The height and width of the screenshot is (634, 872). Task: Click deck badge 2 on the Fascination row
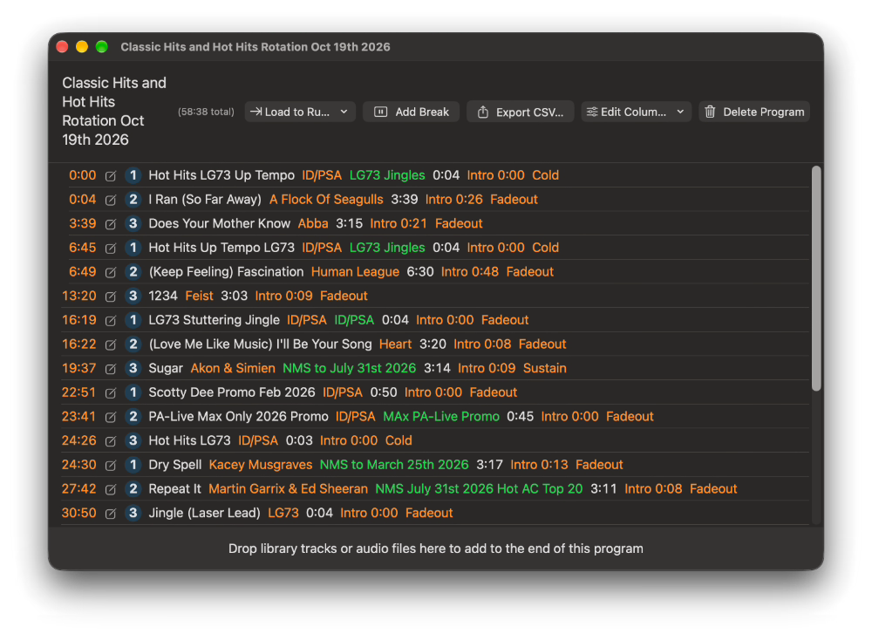(x=133, y=271)
